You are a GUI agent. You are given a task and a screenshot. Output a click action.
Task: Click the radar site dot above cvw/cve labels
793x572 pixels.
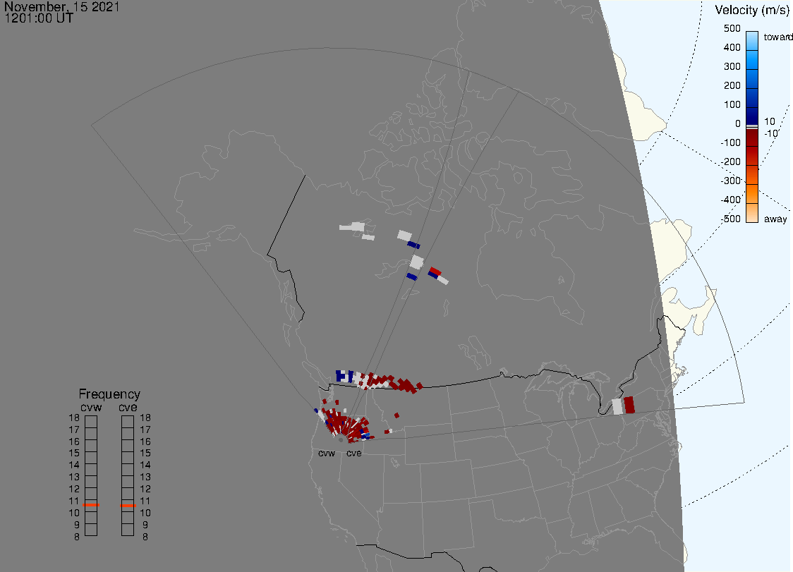341,441
